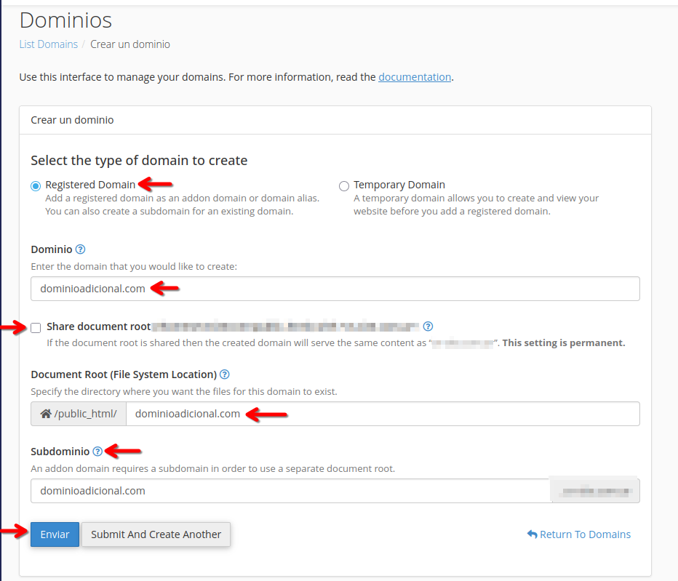Click the Crear un dominio breadcrumb item

[x=130, y=44]
